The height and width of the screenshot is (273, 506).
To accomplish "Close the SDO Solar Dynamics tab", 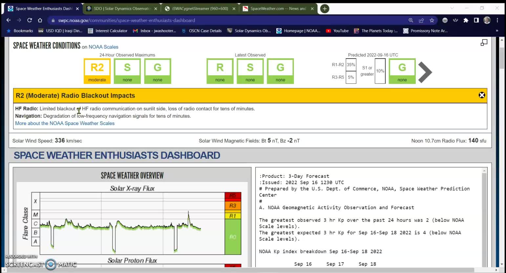I will tap(156, 9).
